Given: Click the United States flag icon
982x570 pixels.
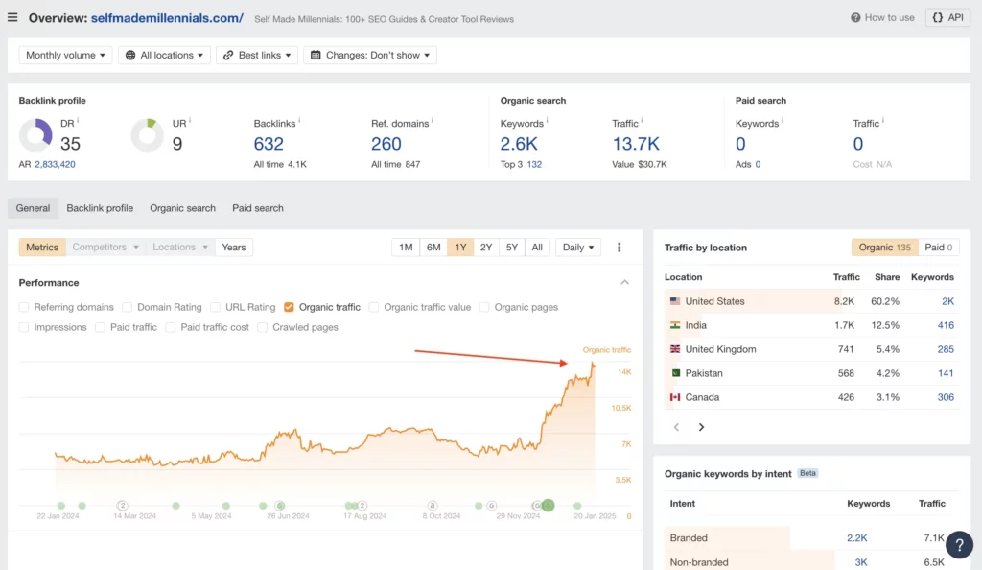Looking at the screenshot, I should [x=676, y=300].
